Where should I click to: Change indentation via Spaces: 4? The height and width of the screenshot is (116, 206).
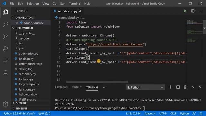coord(150,113)
